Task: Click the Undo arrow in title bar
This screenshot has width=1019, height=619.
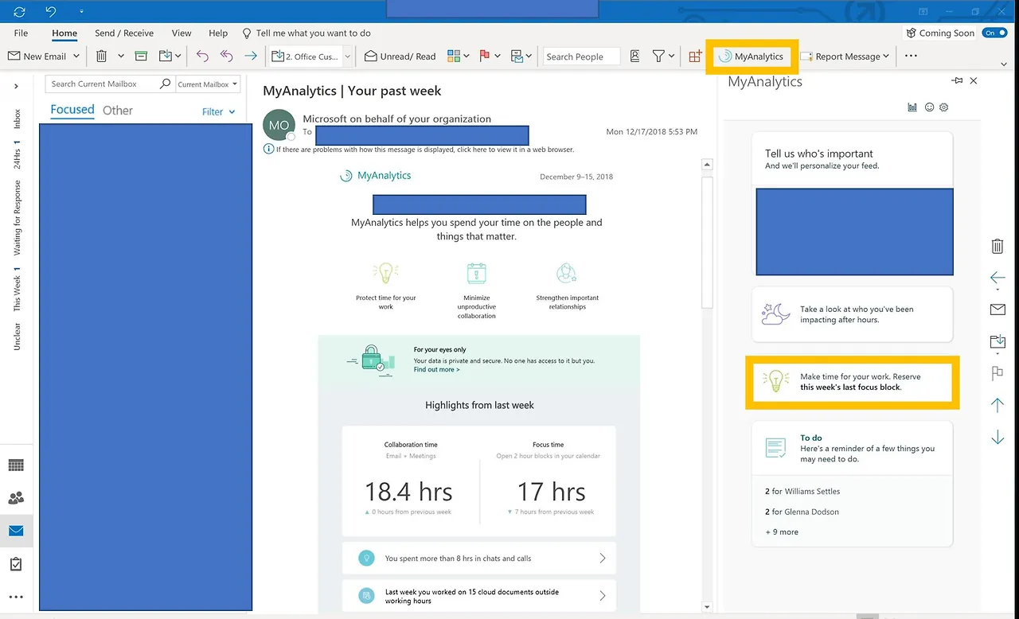Action: click(x=51, y=12)
